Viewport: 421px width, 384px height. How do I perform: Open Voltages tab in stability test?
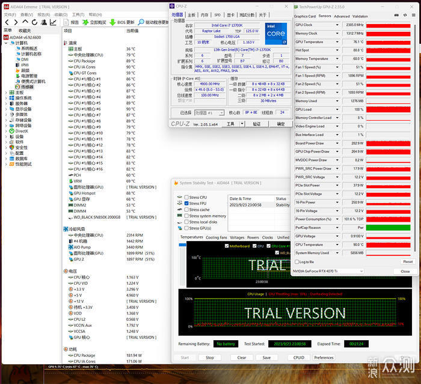237,237
